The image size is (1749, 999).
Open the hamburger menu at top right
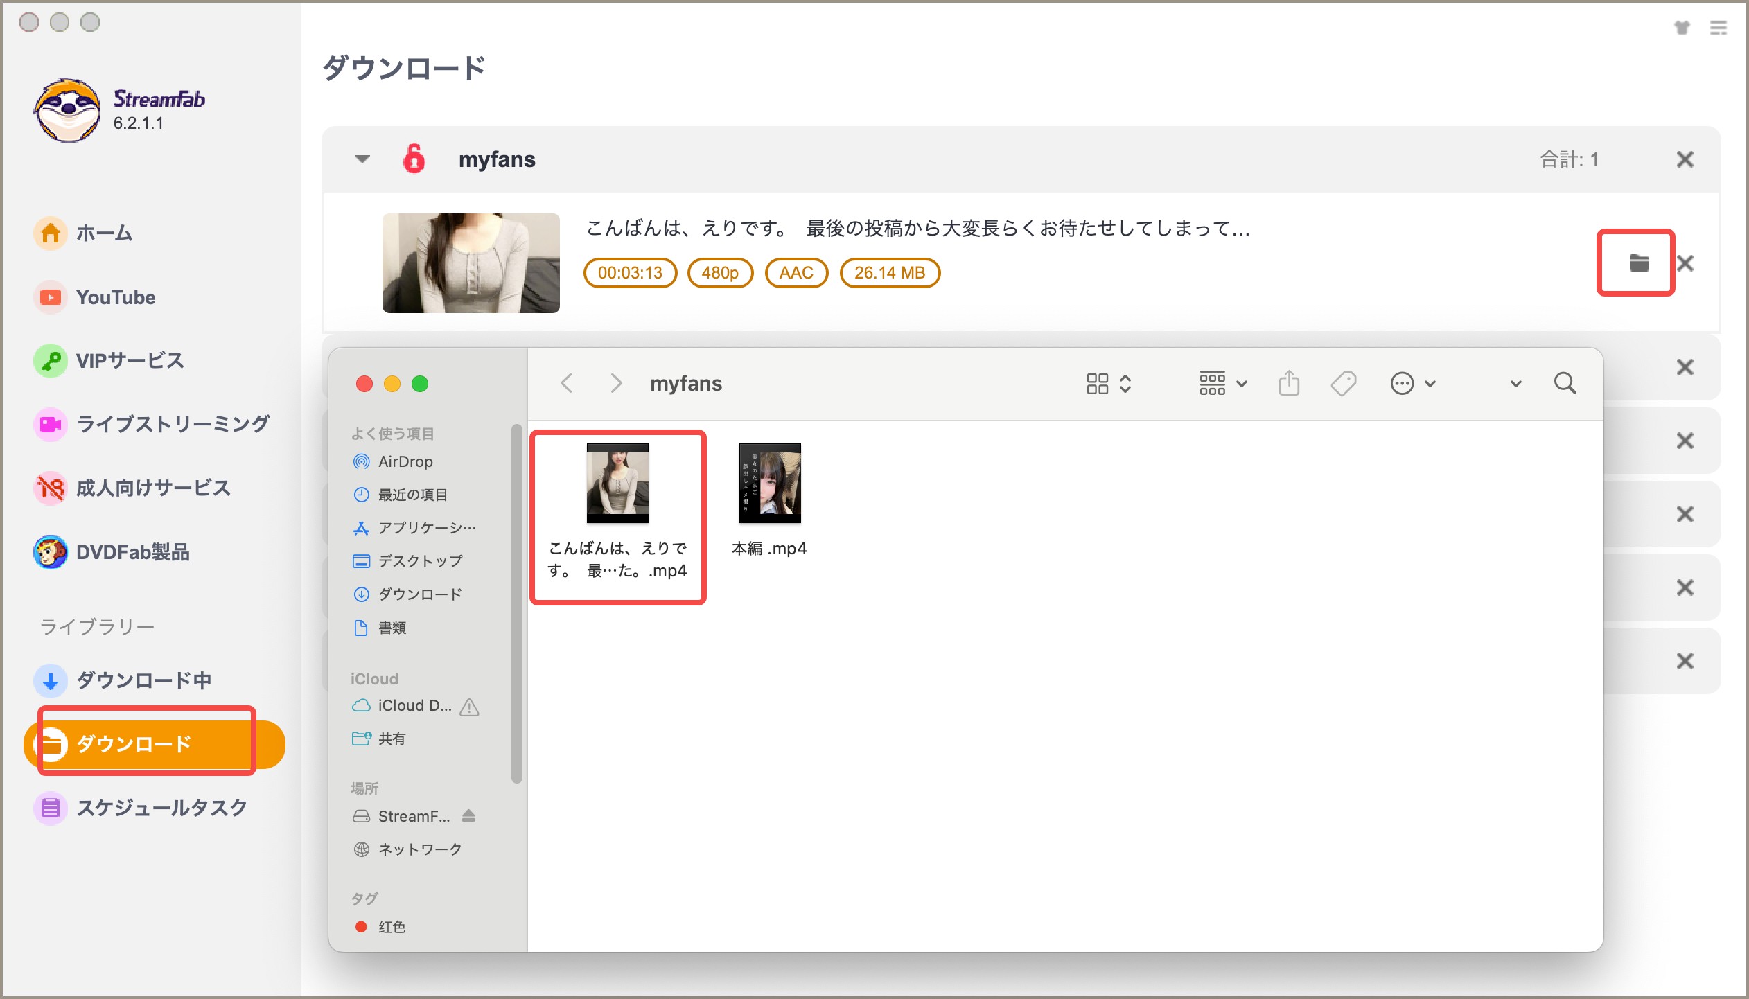pyautogui.click(x=1718, y=28)
